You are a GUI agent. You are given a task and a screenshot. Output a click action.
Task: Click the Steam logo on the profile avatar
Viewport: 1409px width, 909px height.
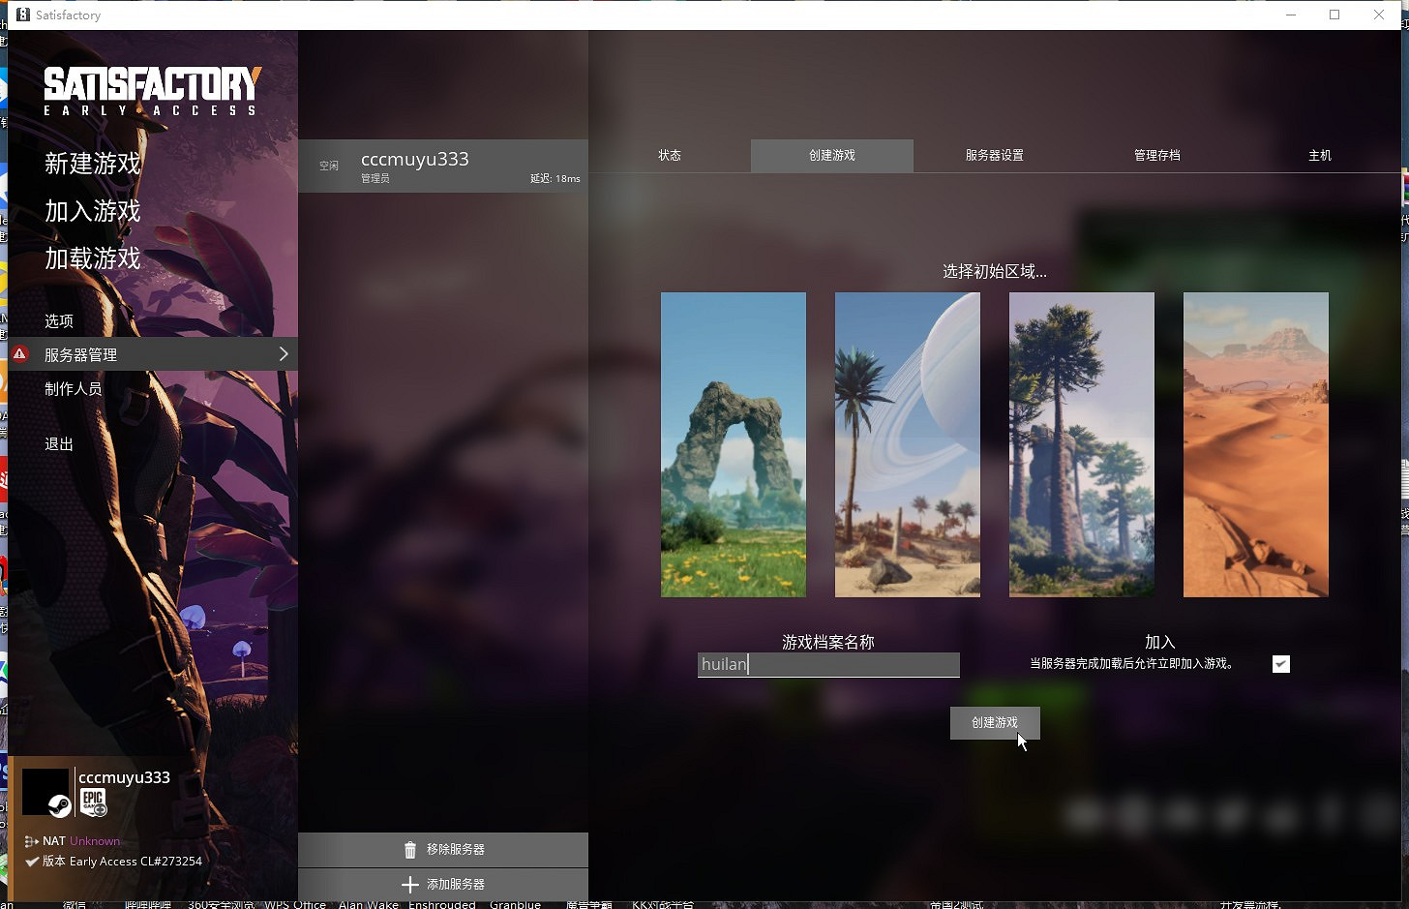pos(59,805)
